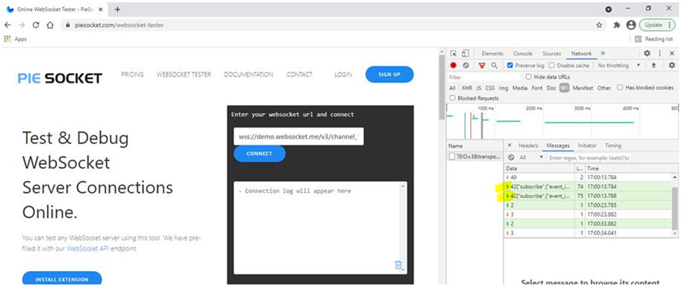The width and height of the screenshot is (685, 301).
Task: Stop network recording with the red circle
Action: tap(454, 66)
